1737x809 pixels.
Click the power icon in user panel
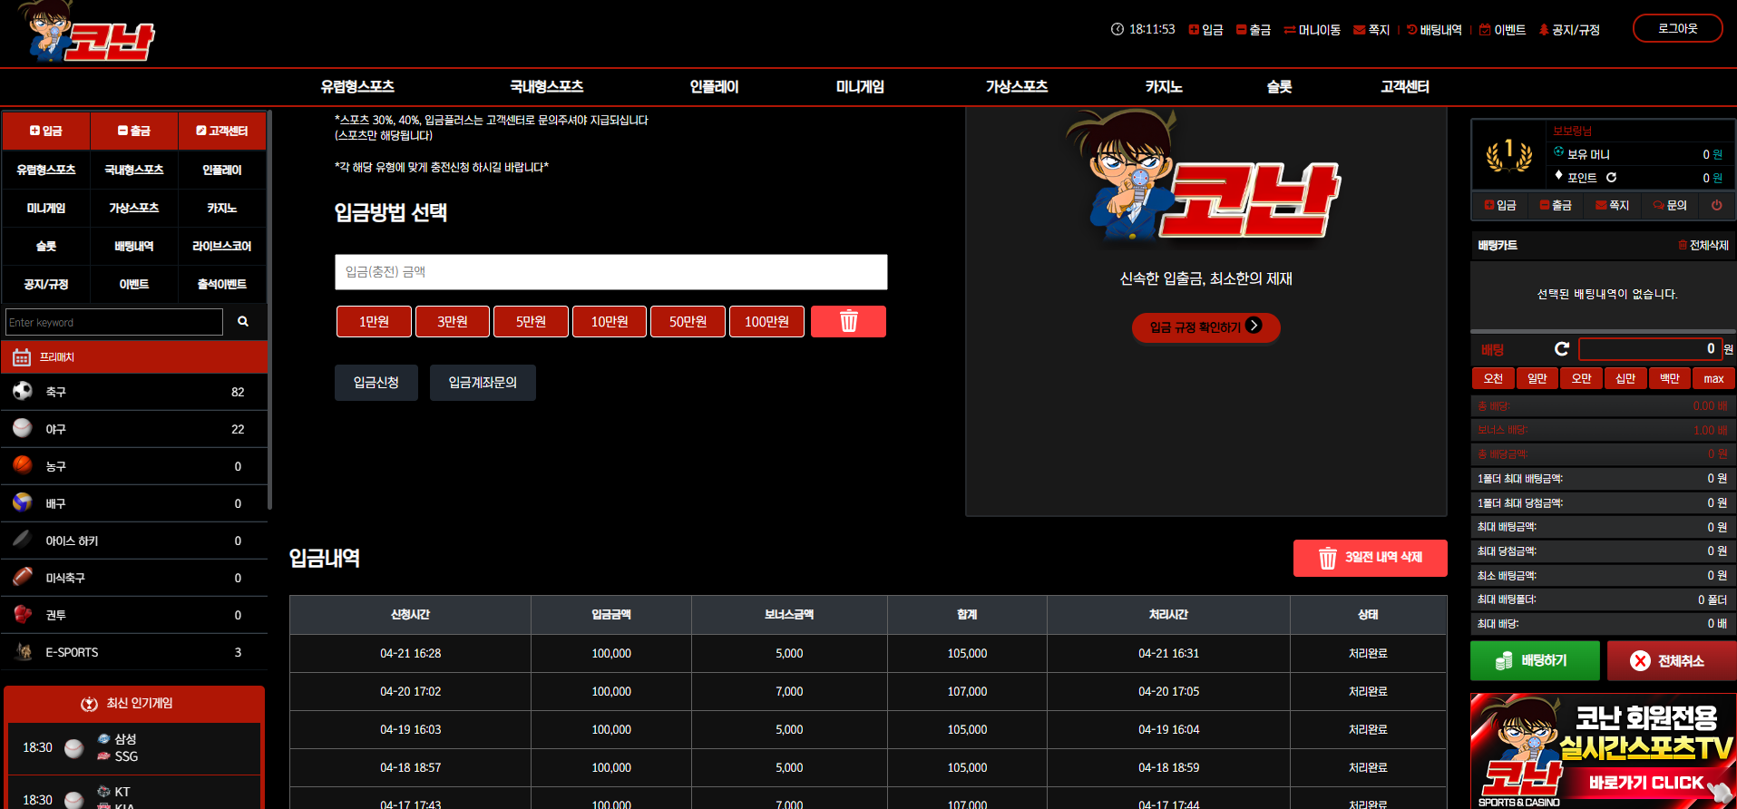coord(1716,205)
